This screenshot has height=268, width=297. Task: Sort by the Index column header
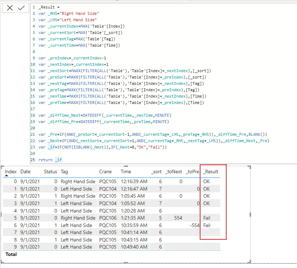click(11, 171)
